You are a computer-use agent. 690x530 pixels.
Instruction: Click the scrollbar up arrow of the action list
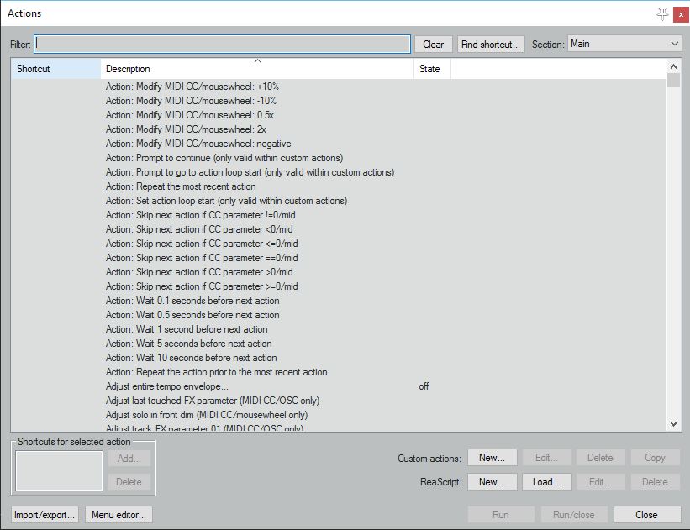coord(674,66)
